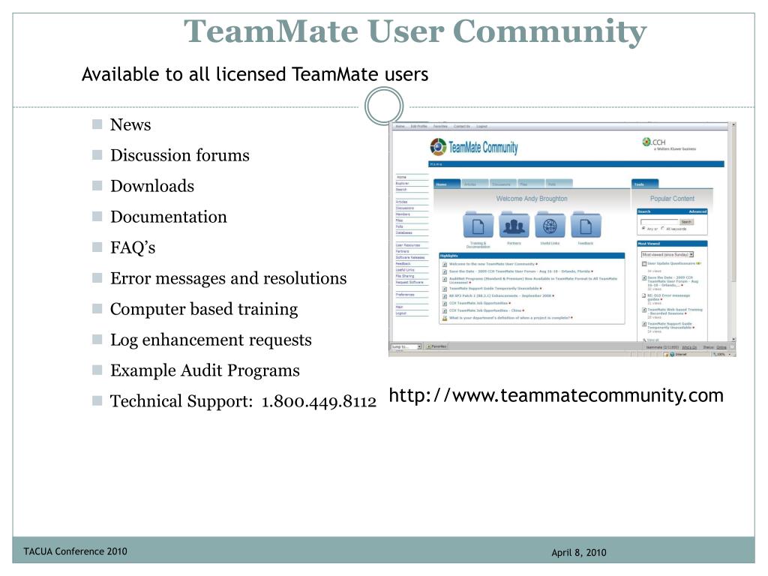The width and height of the screenshot is (768, 576).
Task: Switch to the Home tab
Action: coord(447,184)
